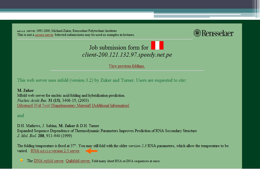Click 'D.H. Mathews, J. Sabina' authors line

point(58,126)
